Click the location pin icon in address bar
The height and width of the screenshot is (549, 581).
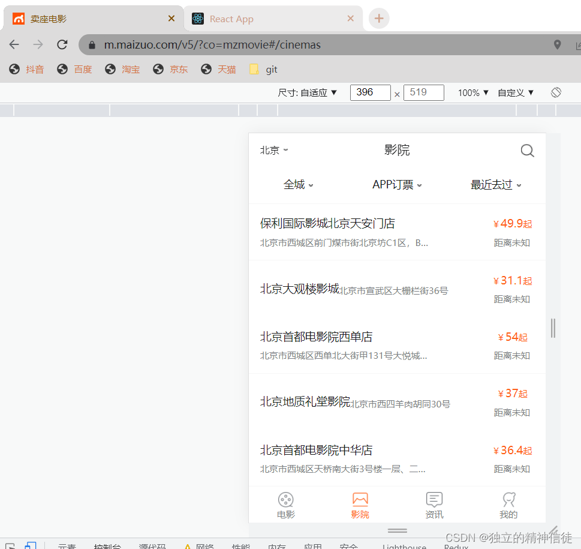(x=557, y=44)
